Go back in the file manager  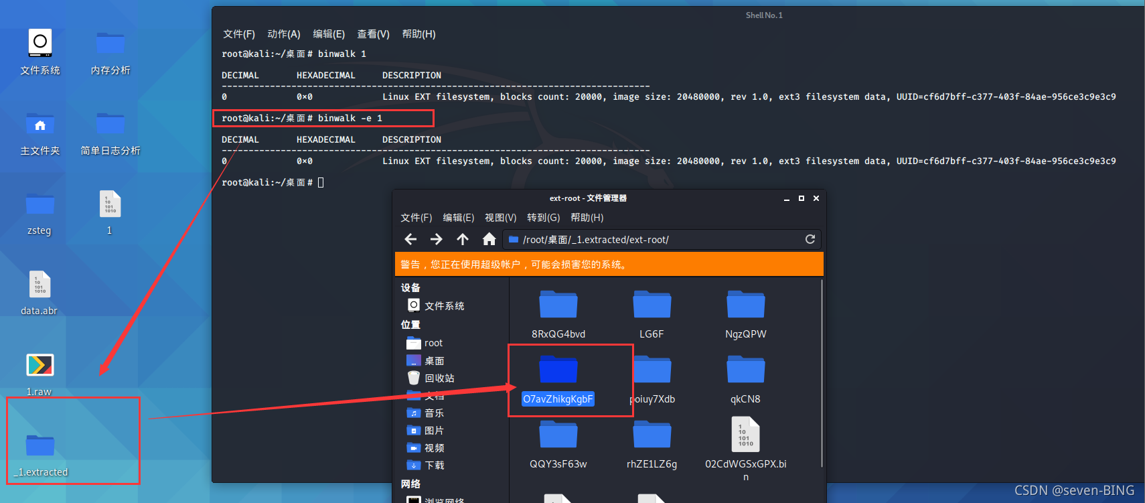[410, 239]
